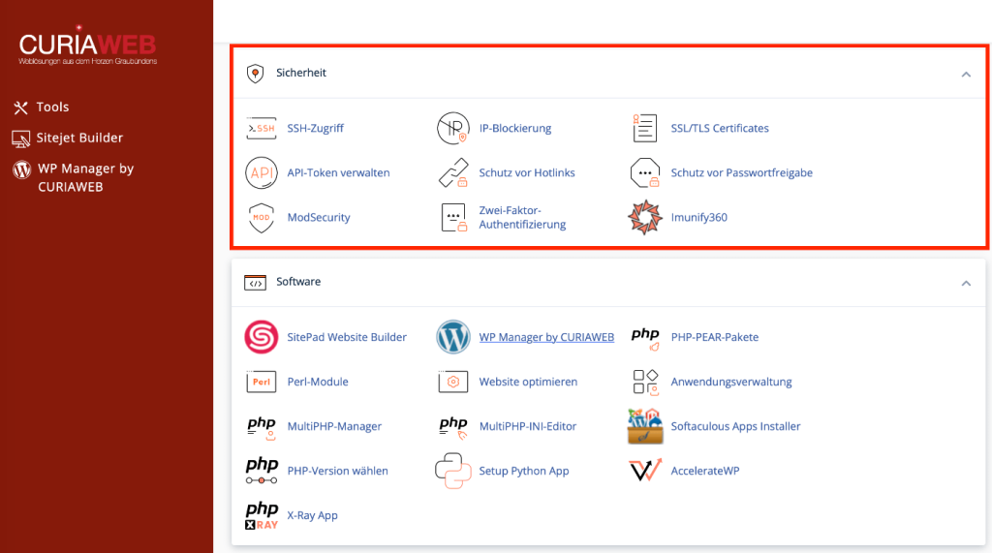Image resolution: width=992 pixels, height=553 pixels.
Task: Click the Imunify360 star icon
Action: [x=644, y=218]
